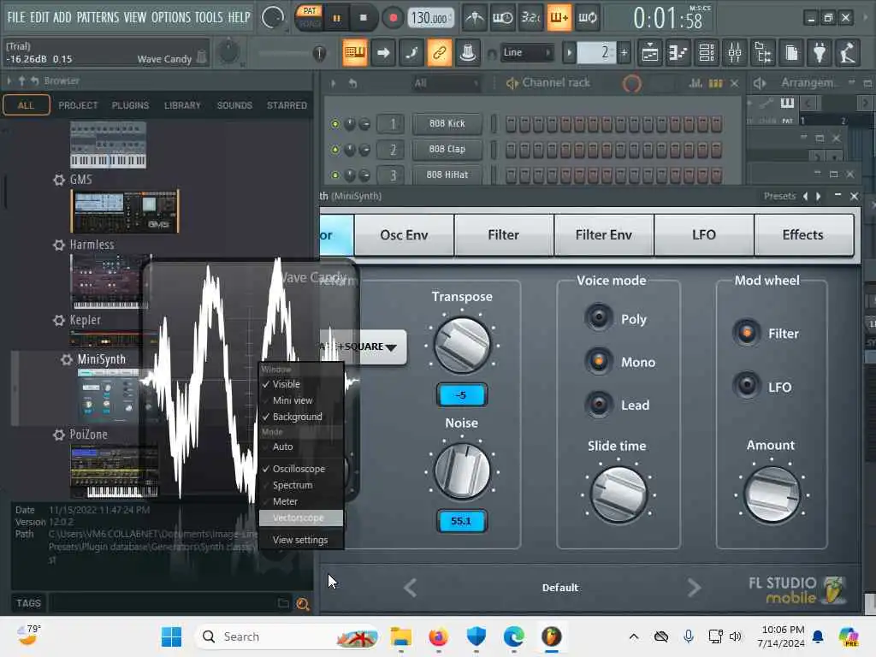Toggle the link multilink controllers icon
The width and height of the screenshot is (876, 657).
tap(440, 53)
